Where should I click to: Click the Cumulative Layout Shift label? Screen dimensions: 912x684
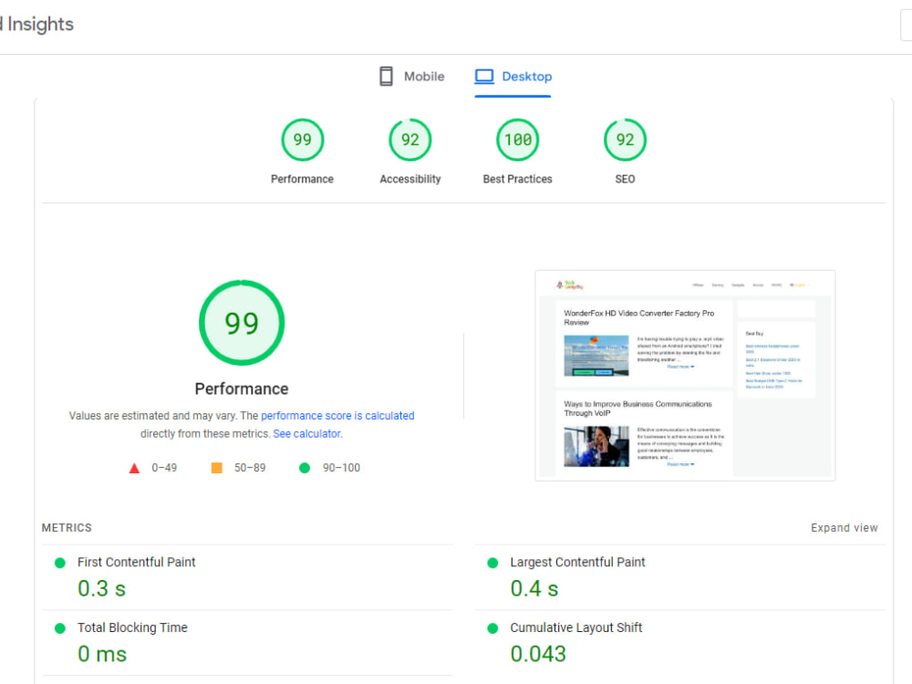(575, 627)
